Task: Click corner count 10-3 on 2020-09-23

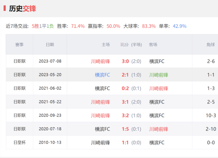Action: (x=211, y=115)
